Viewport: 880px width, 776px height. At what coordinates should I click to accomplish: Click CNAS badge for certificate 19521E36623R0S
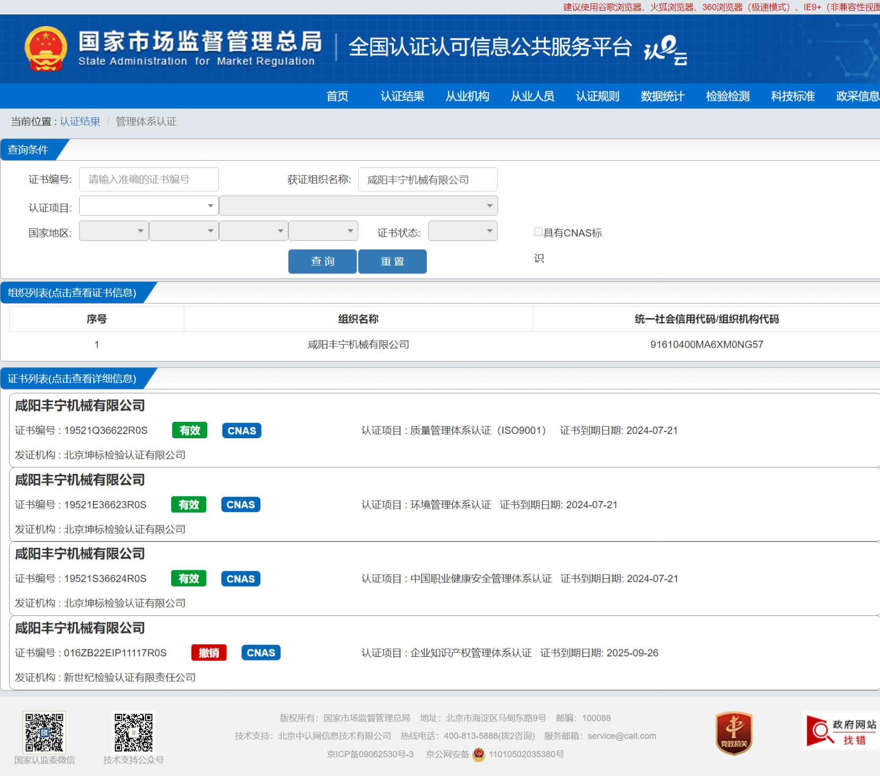point(241,504)
